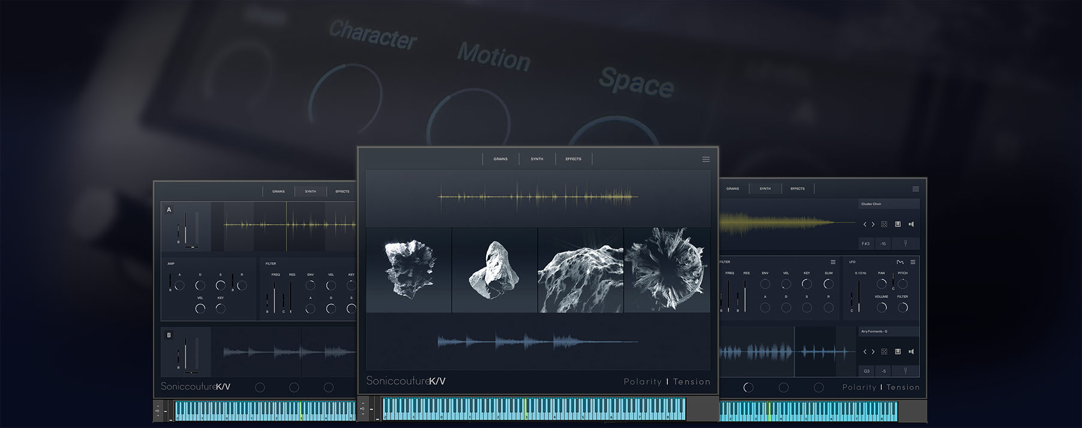Click the AMP KEY knob

point(221,308)
